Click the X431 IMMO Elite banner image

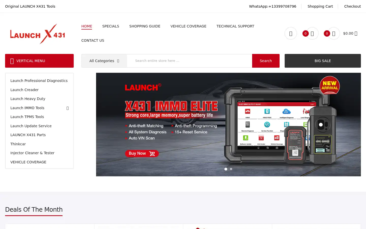click(228, 125)
